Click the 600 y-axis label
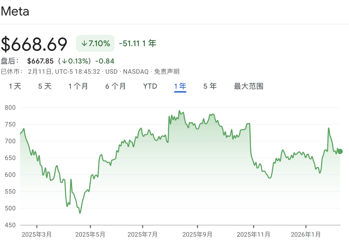Viewport: 349px width, 244px height. [x=10, y=175]
